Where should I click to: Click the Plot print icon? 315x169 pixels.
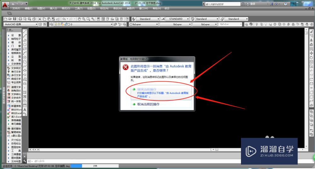point(20,19)
